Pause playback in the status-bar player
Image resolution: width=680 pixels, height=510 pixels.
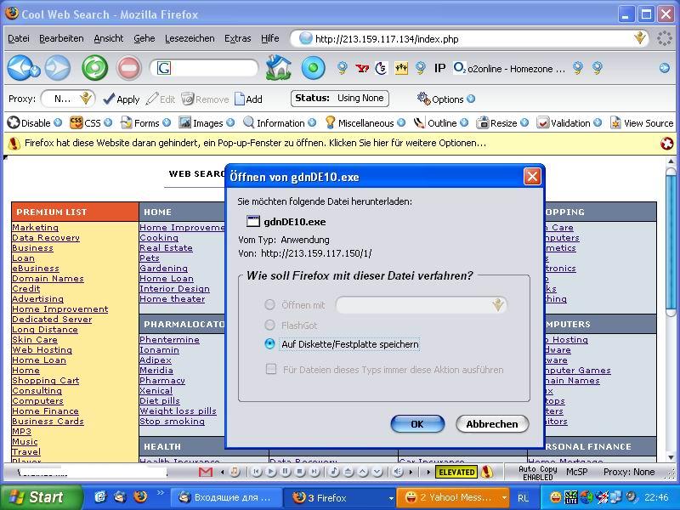[x=285, y=472]
